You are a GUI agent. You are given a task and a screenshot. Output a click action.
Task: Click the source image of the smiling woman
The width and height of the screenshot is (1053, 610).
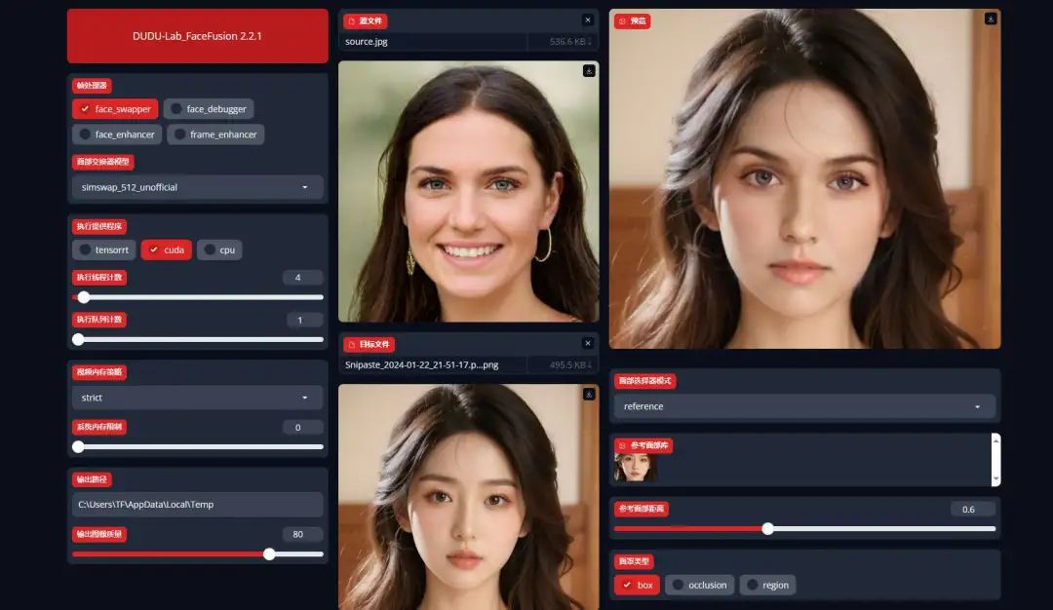(468, 192)
